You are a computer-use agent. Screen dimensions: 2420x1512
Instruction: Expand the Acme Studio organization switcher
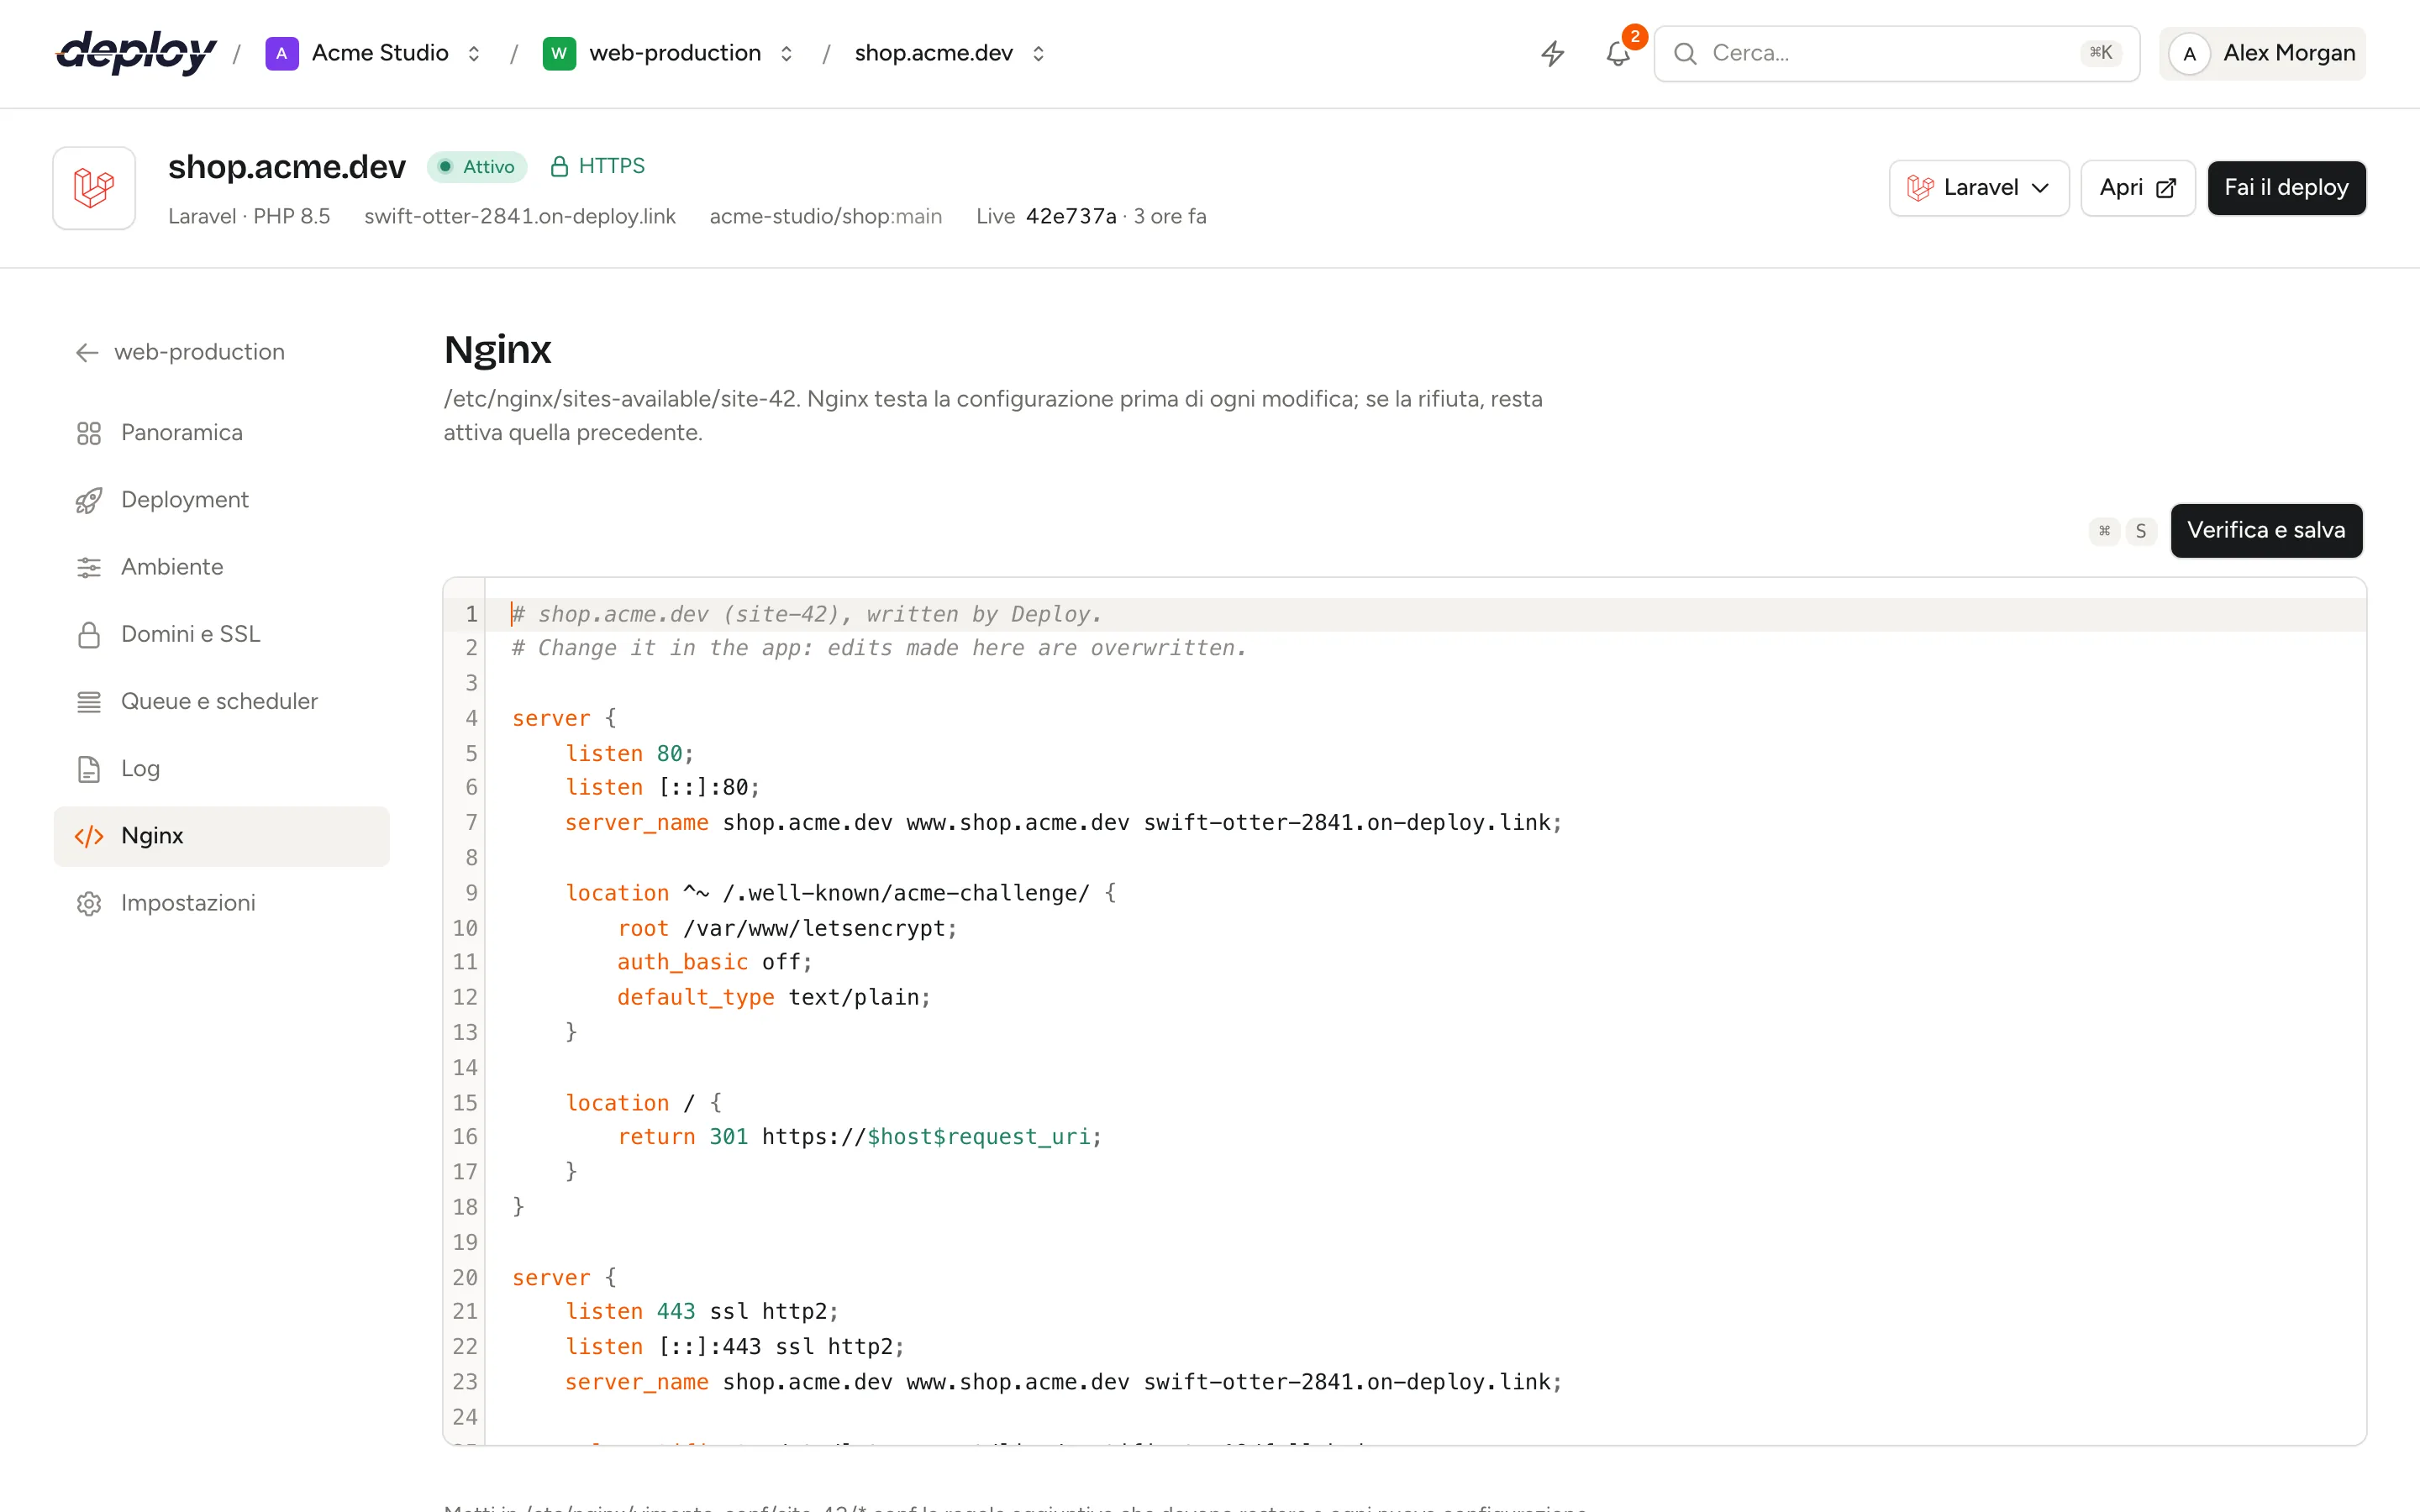coord(474,53)
